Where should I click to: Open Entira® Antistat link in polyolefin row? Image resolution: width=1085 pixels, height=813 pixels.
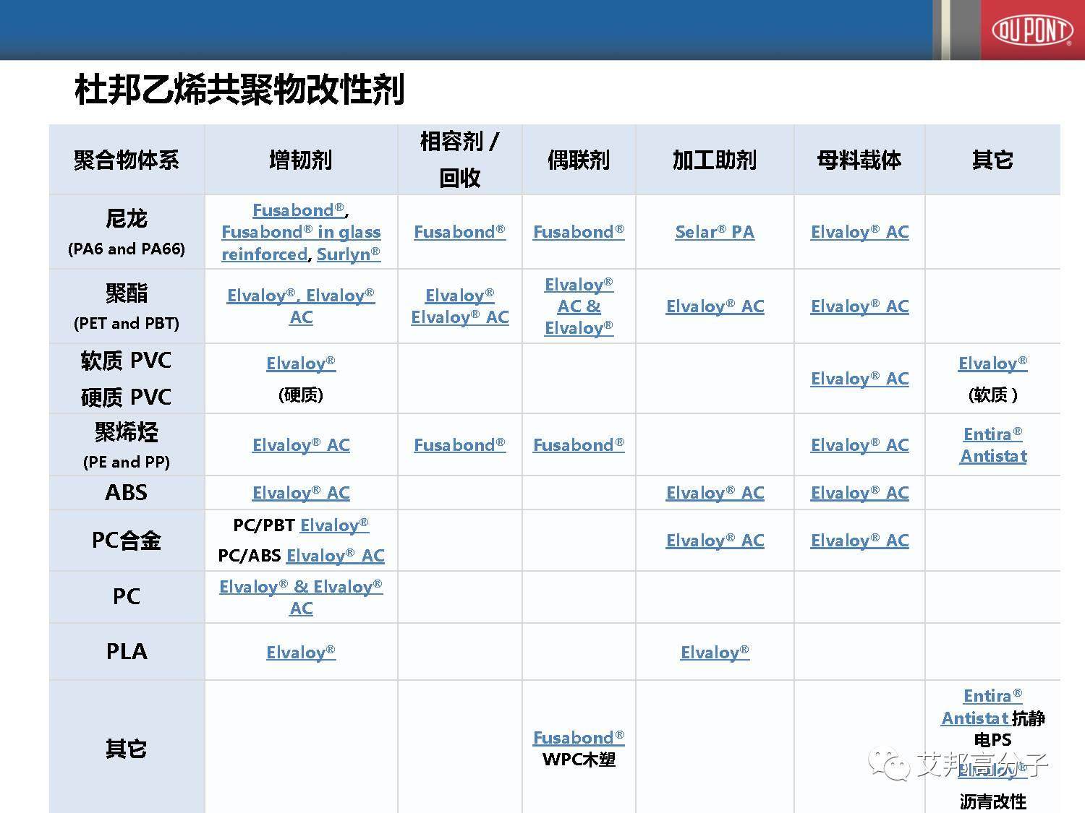pos(993,445)
